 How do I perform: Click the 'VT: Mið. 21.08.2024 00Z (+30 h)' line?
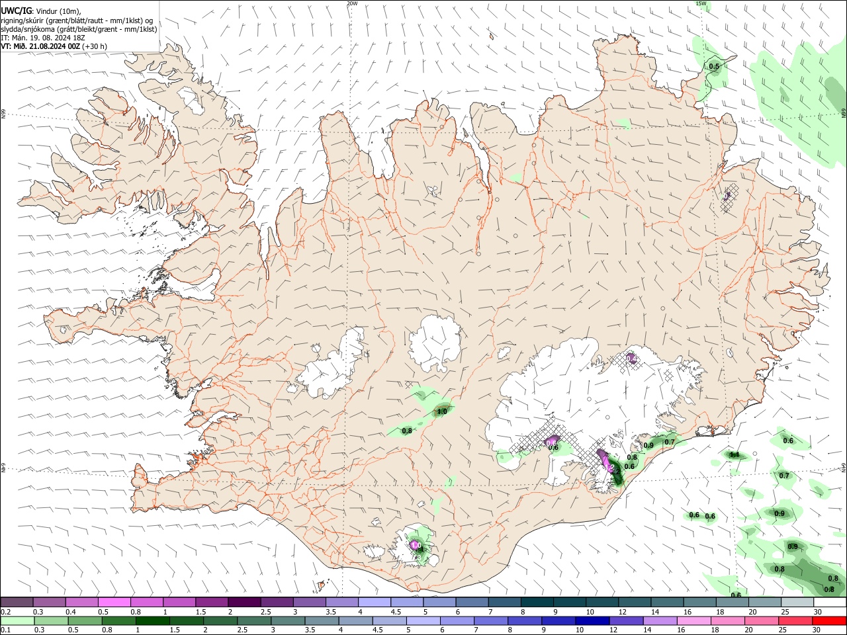pyautogui.click(x=54, y=46)
